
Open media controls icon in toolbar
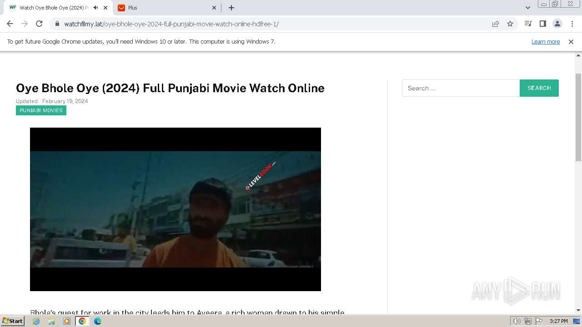coord(528,24)
